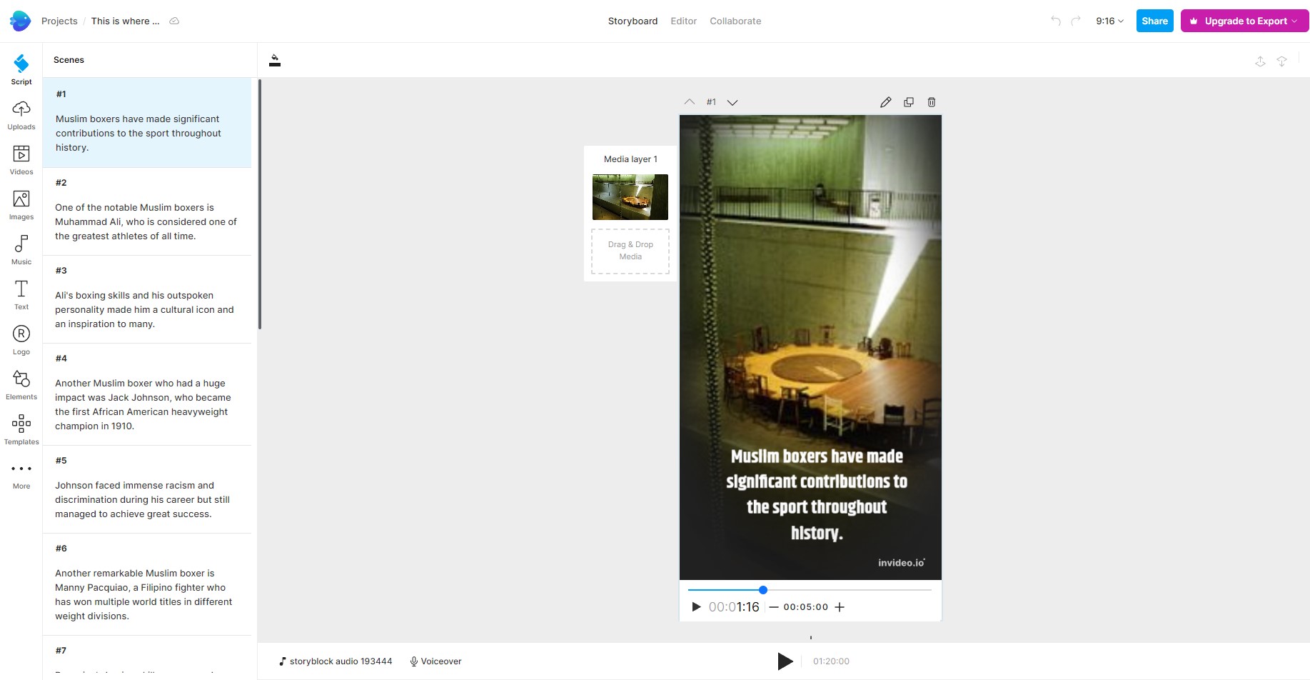The image size is (1310, 680).
Task: Click the Share button
Action: pyautogui.click(x=1154, y=21)
